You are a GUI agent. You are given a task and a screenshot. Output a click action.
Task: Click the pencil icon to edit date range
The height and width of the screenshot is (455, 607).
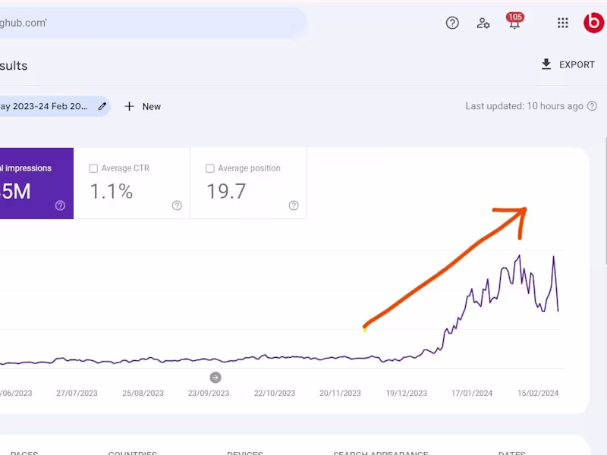[102, 106]
